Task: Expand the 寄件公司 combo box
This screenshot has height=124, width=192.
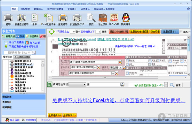Action: coord(95,67)
